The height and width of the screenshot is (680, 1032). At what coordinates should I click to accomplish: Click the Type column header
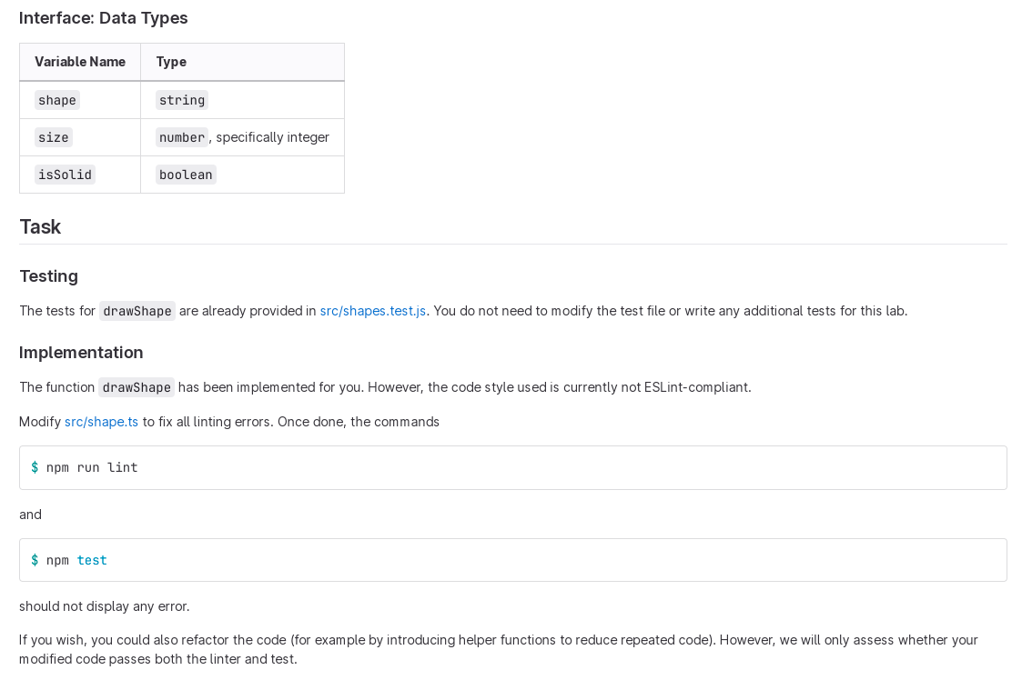tap(242, 62)
